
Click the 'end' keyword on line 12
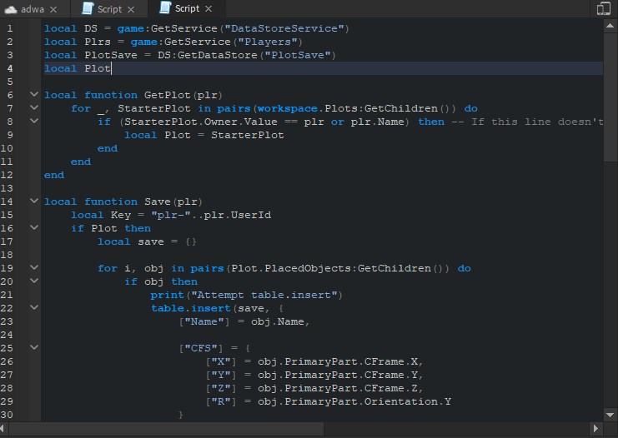(x=54, y=175)
